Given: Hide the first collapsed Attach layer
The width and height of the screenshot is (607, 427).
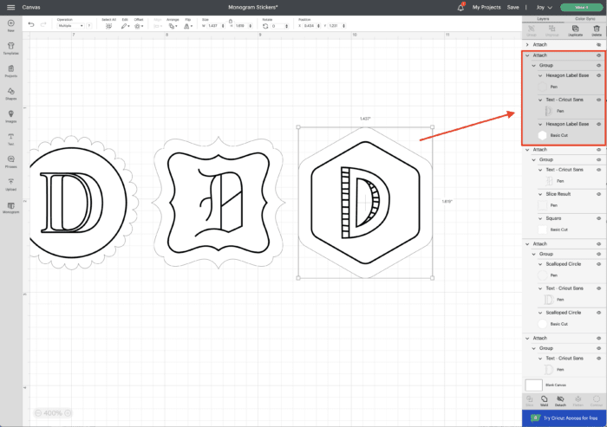Looking at the screenshot, I should [x=598, y=43].
